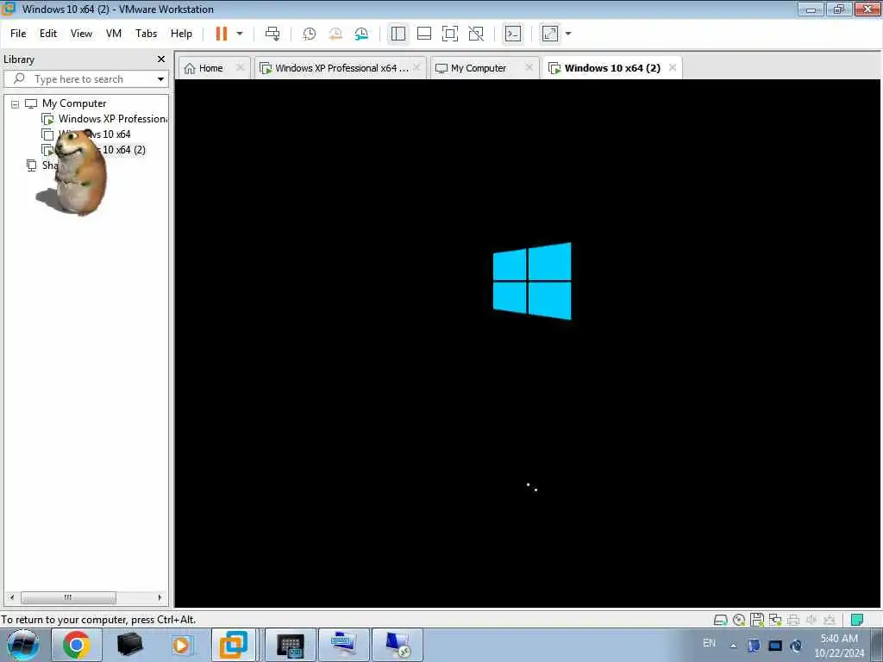Viewport: 883px width, 662px height.
Task: Open the Help menu
Action: click(181, 34)
